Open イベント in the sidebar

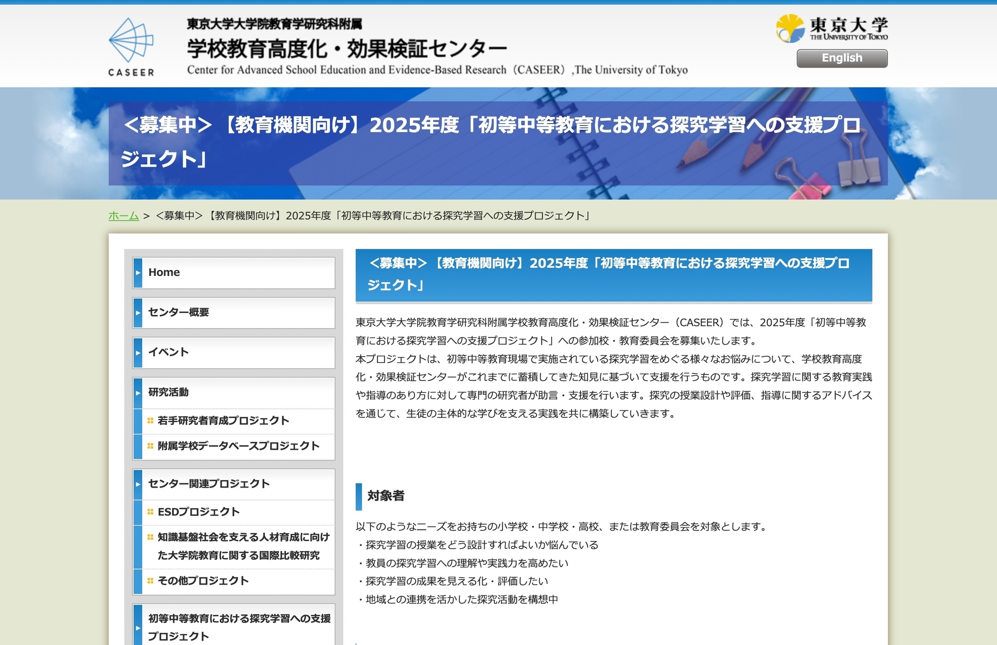pos(234,352)
